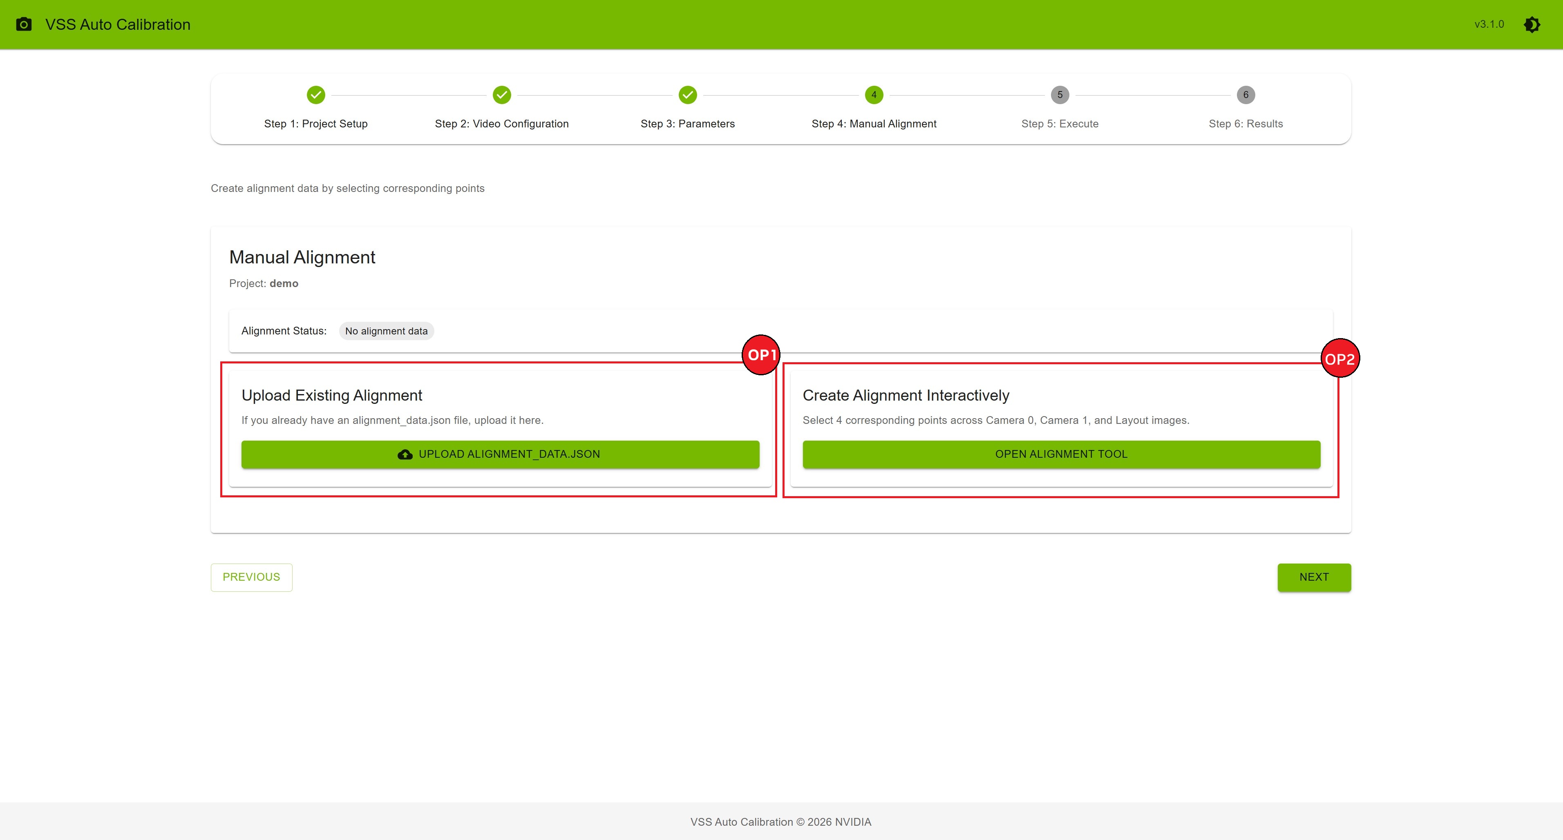Click the 'Upload Existing Alignment' card title
The width and height of the screenshot is (1563, 840).
click(332, 395)
